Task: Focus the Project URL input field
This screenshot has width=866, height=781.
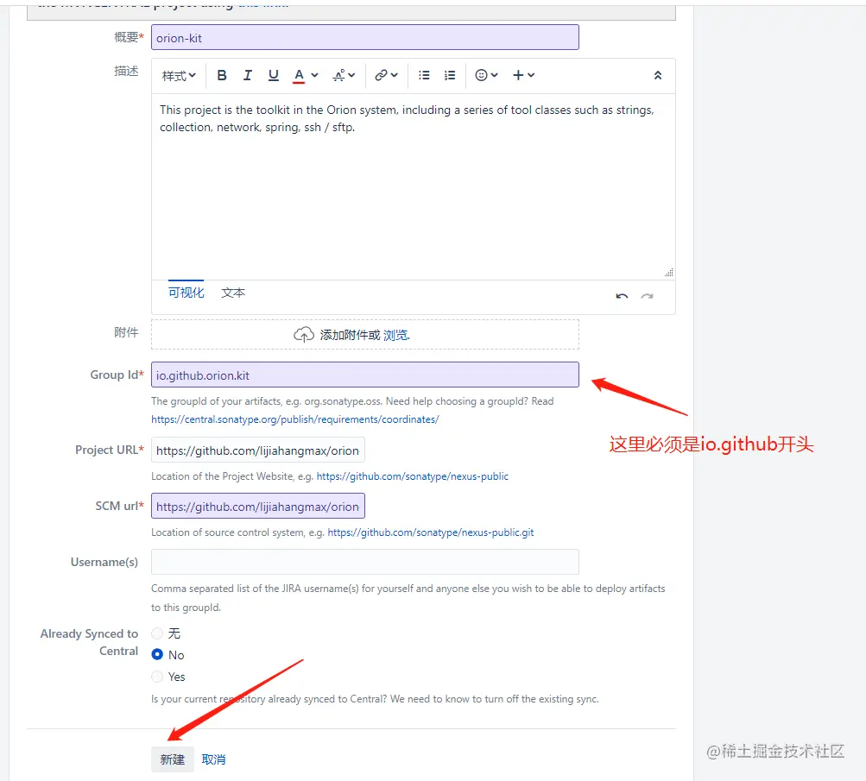Action: [x=258, y=450]
